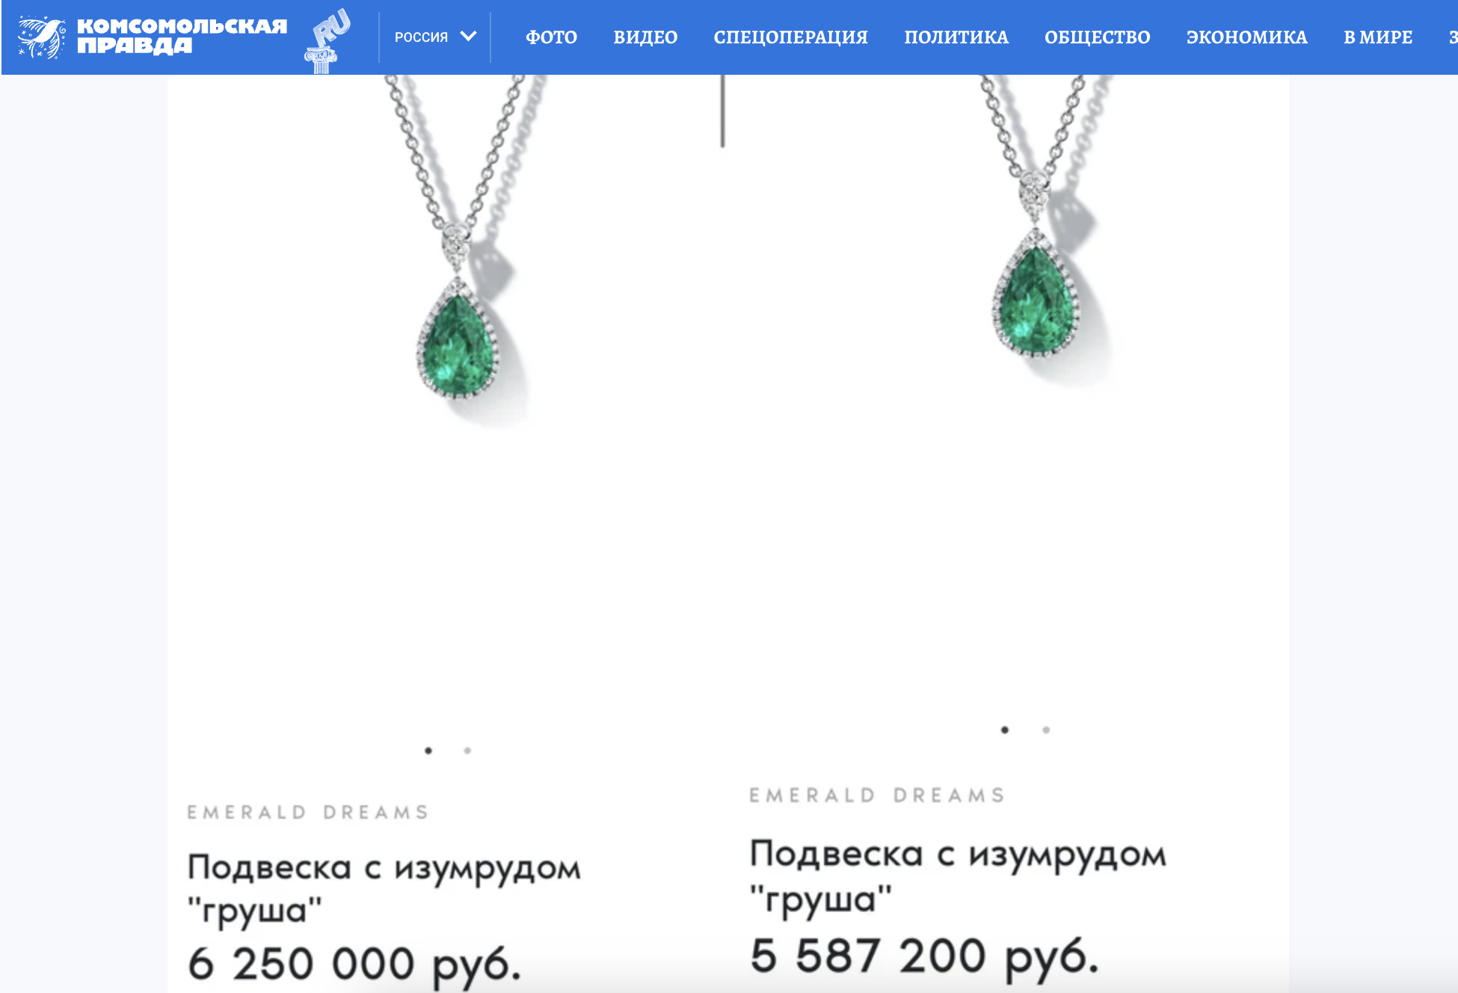Select first carousel dot under right pendant
This screenshot has height=993, width=1458.
coord(1005,730)
